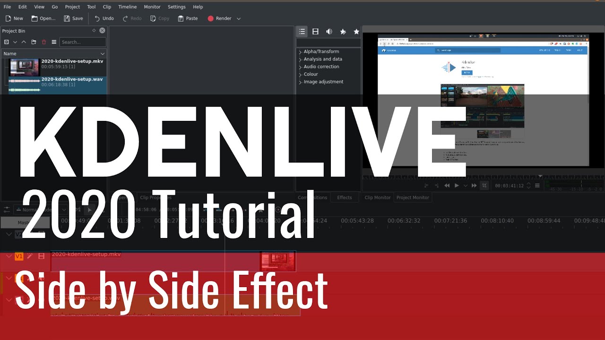
Task: Open the Help menu
Action: coord(198,7)
